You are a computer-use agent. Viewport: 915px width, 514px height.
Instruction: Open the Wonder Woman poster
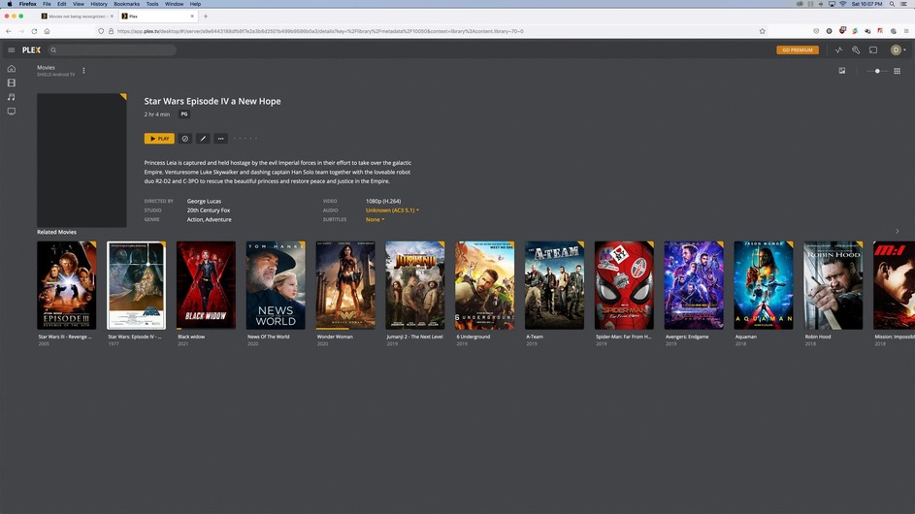click(345, 285)
